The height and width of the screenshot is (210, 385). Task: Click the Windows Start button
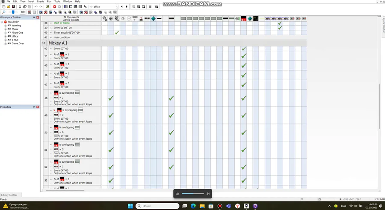click(x=130, y=206)
